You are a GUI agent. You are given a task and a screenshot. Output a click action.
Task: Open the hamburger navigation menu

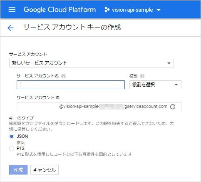pyautogui.click(x=12, y=10)
